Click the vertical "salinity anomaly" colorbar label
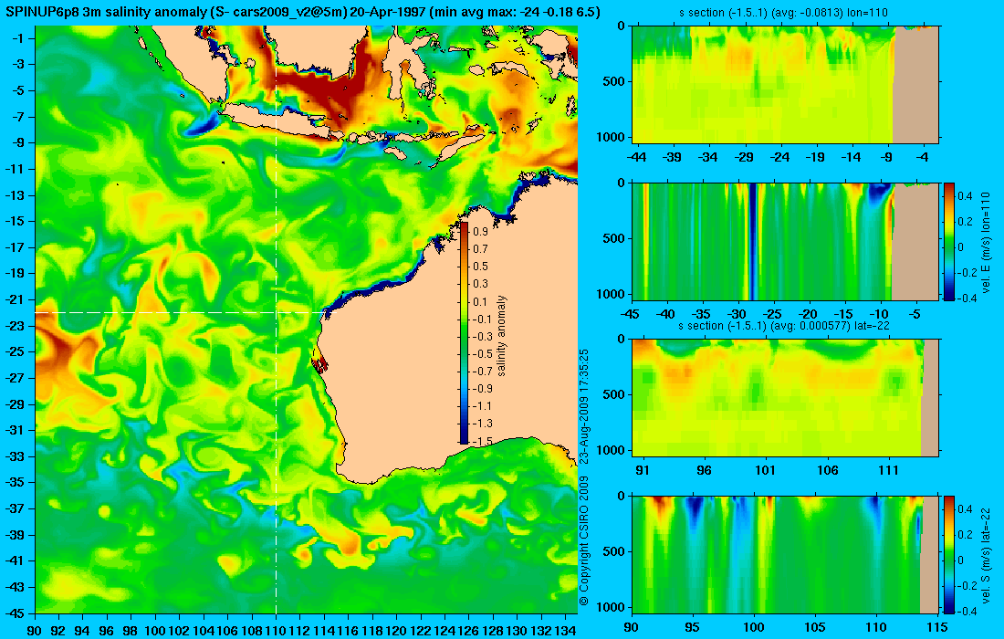Viewport: 1004px width, 639px height. point(502,336)
